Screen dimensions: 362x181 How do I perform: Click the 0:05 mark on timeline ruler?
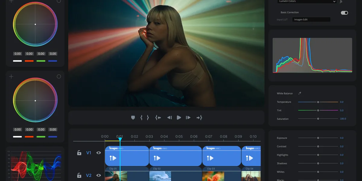pyautogui.click(x=179, y=137)
